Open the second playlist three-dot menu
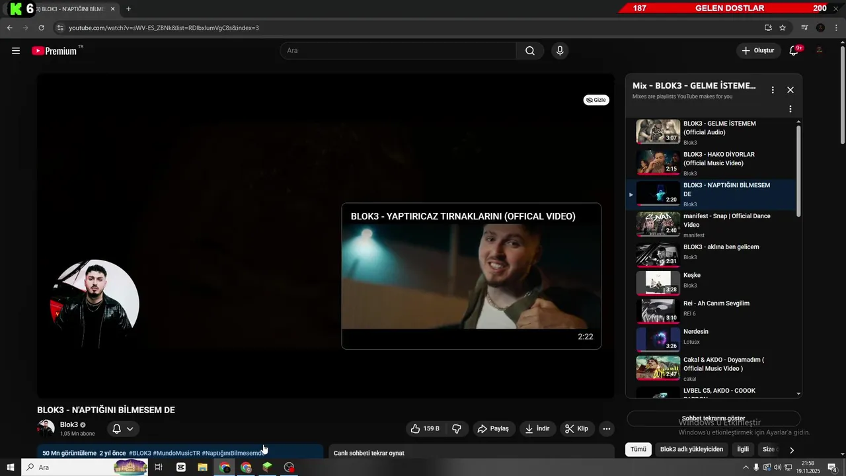Screen dimensions: 846x476 [790, 109]
